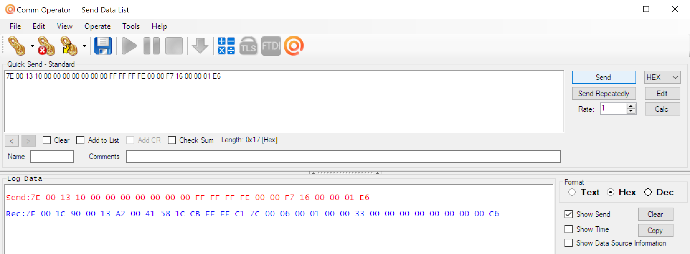Increase the Rate value with up arrow

point(631,106)
